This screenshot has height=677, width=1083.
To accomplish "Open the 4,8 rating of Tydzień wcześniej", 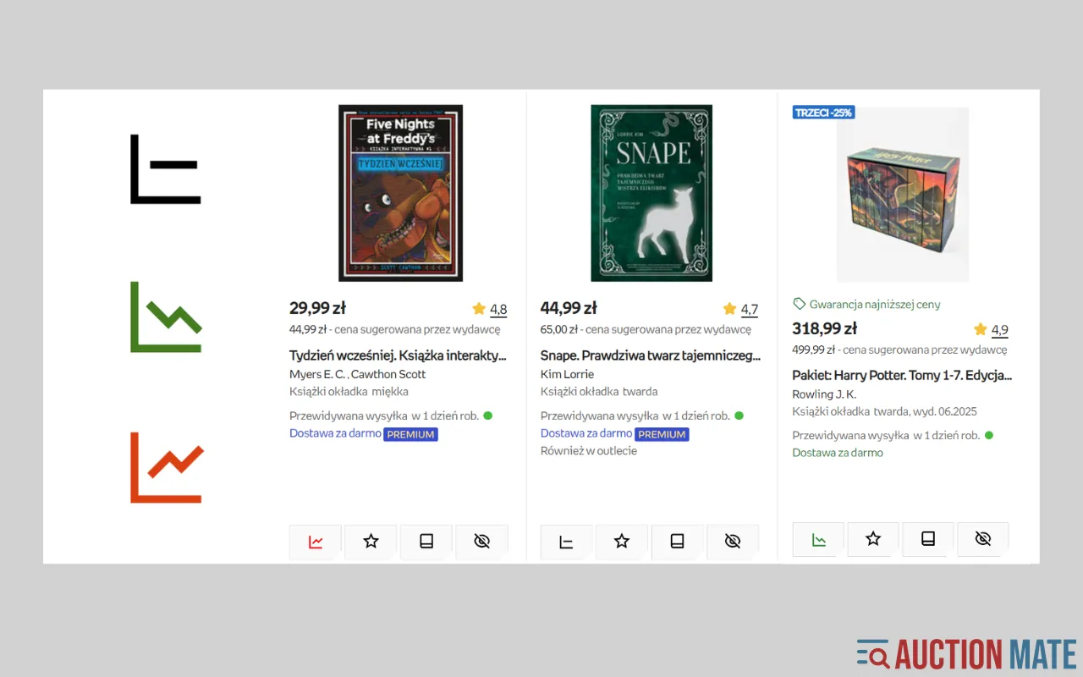I will pyautogui.click(x=498, y=310).
